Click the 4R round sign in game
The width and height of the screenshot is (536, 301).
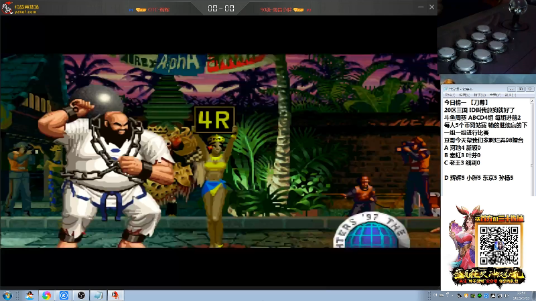[214, 120]
